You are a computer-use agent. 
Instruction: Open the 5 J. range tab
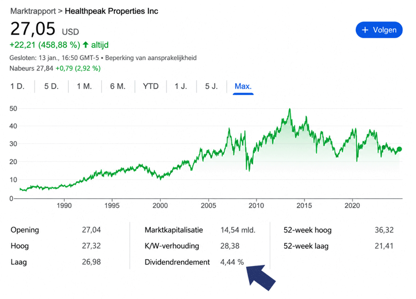(x=211, y=86)
